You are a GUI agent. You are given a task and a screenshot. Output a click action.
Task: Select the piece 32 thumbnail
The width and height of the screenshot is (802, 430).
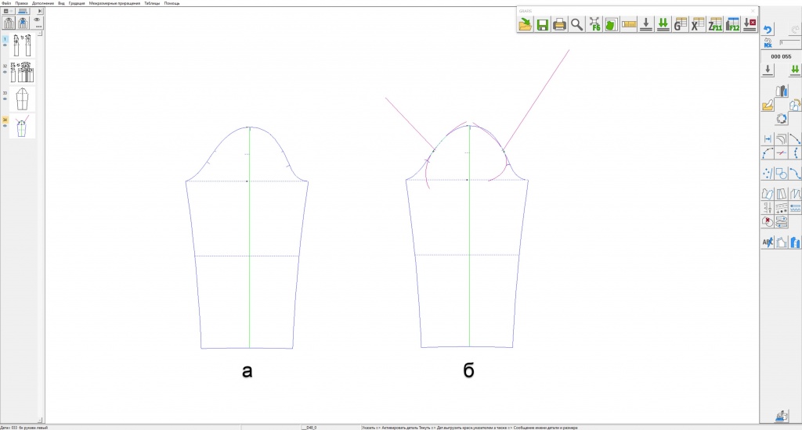point(22,72)
